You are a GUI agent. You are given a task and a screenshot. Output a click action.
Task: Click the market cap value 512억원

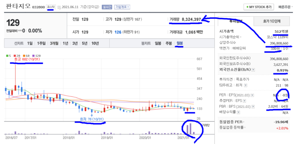click(281, 31)
